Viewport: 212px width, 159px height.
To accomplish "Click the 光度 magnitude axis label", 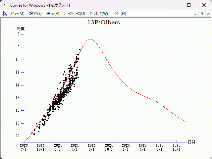I will [21, 29].
